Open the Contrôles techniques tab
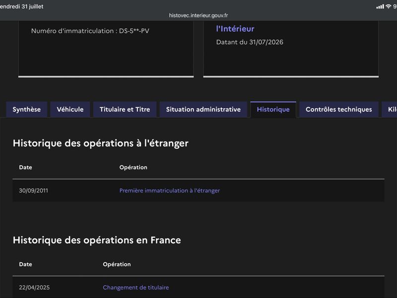397x298 pixels. pos(339,109)
